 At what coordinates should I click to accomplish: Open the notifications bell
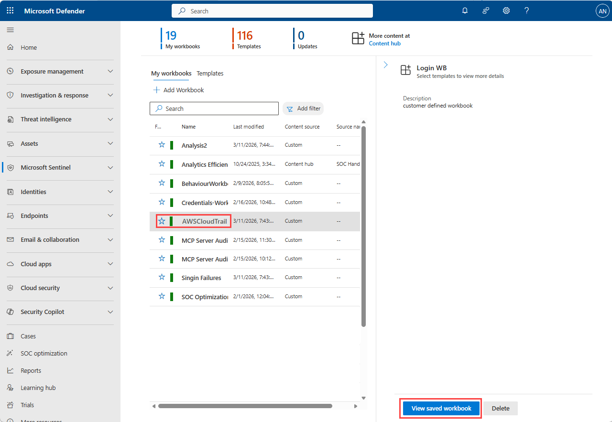465,11
